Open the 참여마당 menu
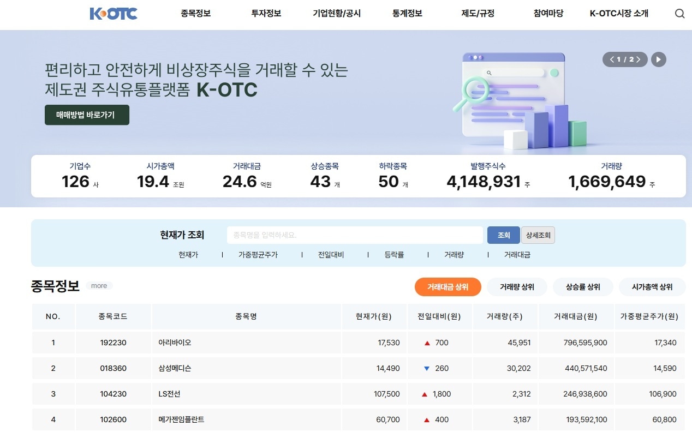Screen dimensions: 692x432 547,14
